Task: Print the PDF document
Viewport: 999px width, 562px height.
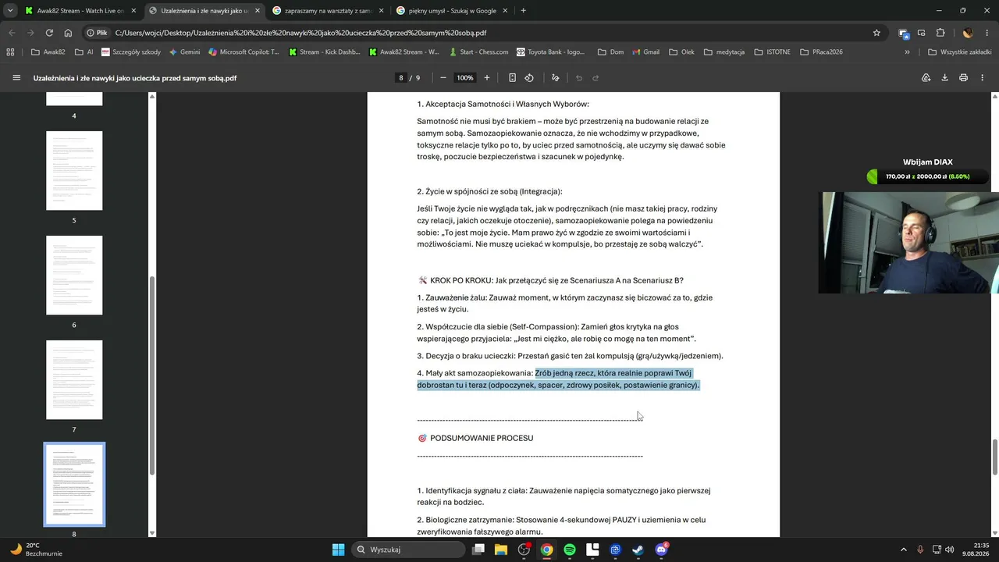Action: pos(963,78)
